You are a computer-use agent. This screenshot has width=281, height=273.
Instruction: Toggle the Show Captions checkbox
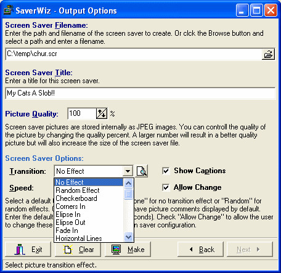click(166, 171)
